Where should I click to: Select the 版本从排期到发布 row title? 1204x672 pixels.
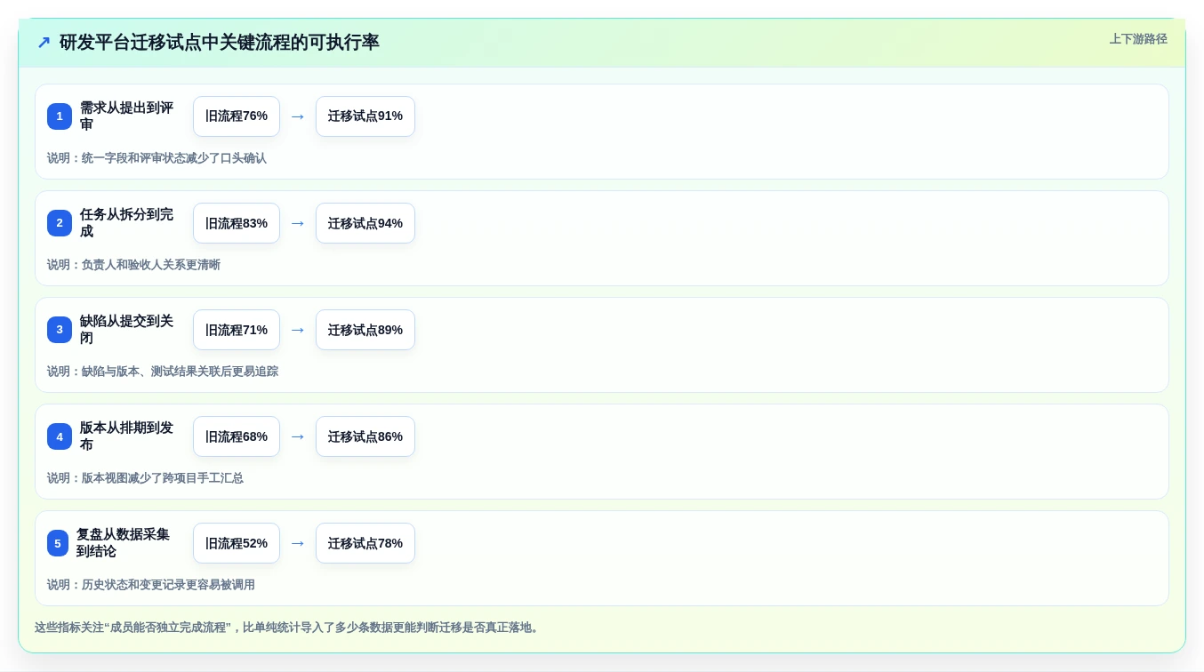point(127,436)
